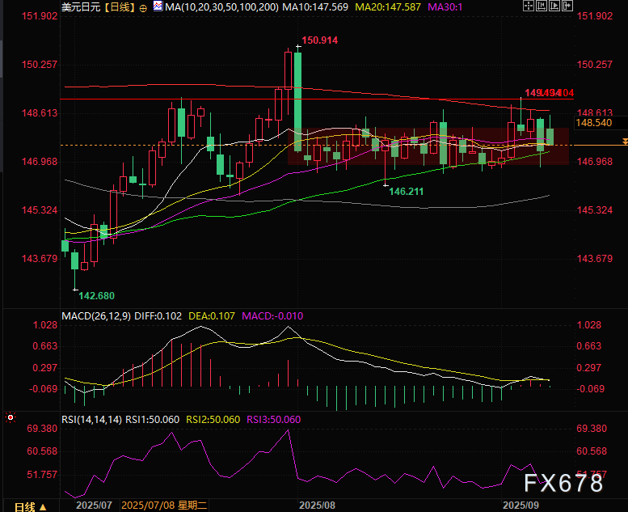The image size is (628, 512).
Task: Select the 2025/07/08 星期二 date marker
Action: pos(164,506)
